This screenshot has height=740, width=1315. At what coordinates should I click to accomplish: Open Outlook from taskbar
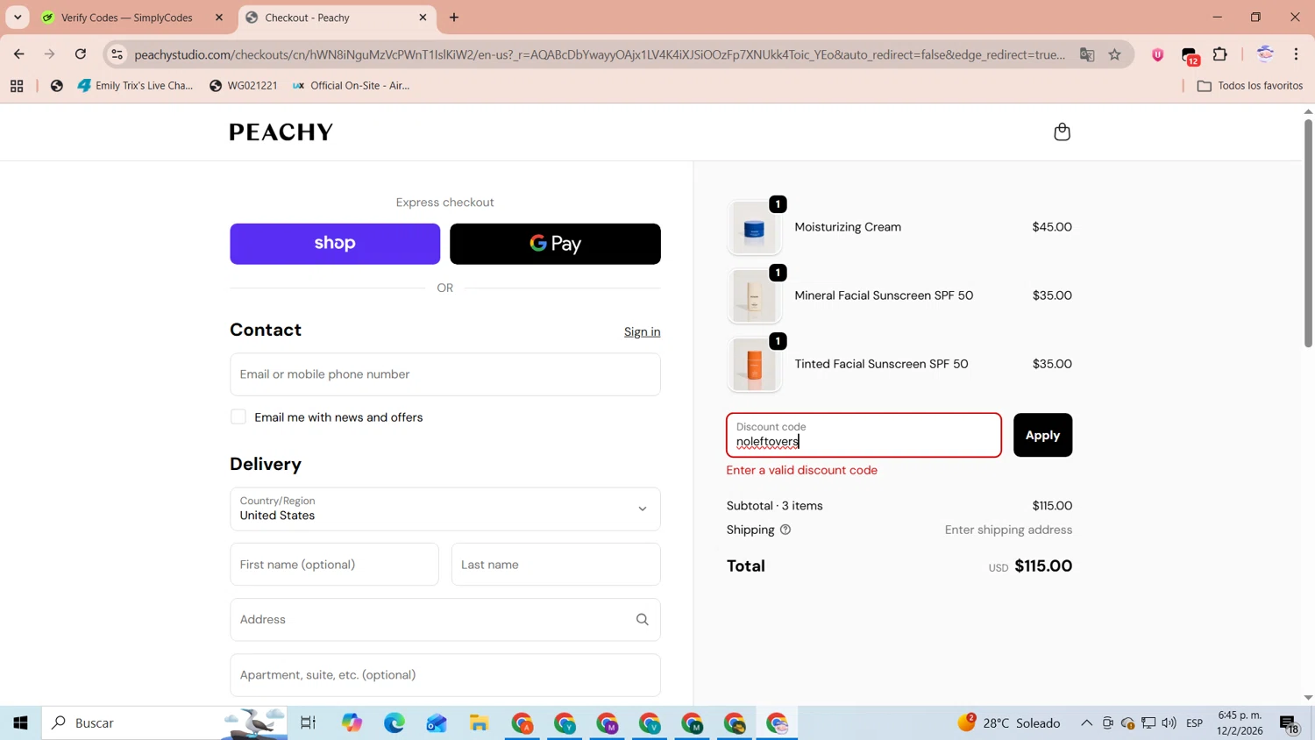click(x=437, y=723)
